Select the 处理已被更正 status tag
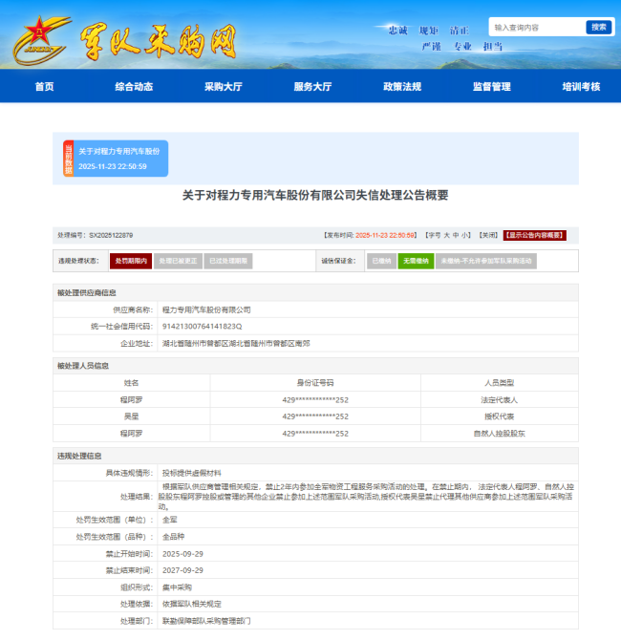 point(179,261)
